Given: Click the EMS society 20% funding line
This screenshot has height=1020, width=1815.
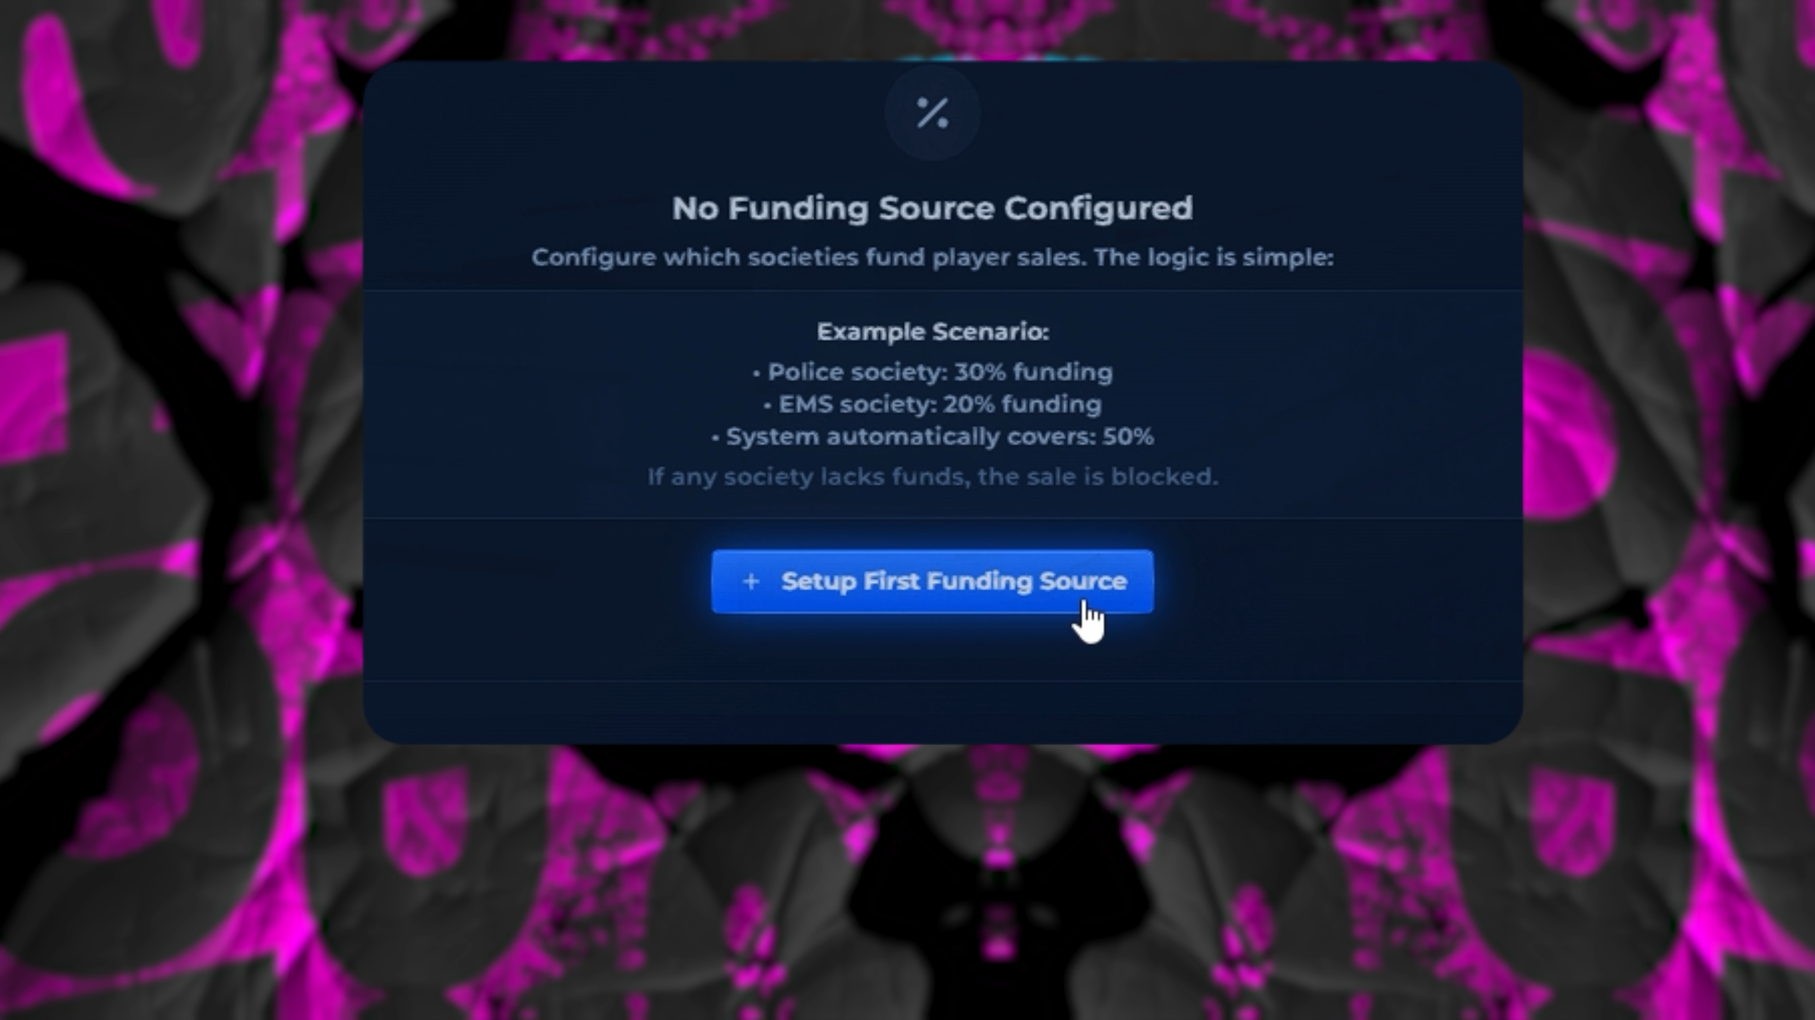Looking at the screenshot, I should click(x=932, y=404).
